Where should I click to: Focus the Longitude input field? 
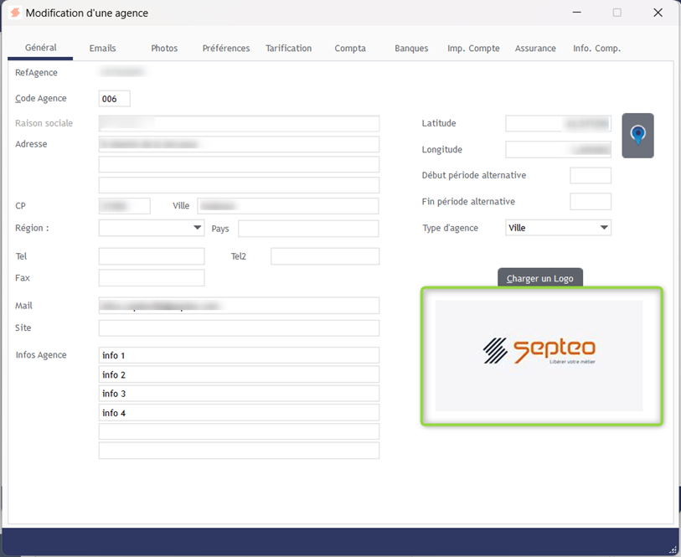(558, 149)
